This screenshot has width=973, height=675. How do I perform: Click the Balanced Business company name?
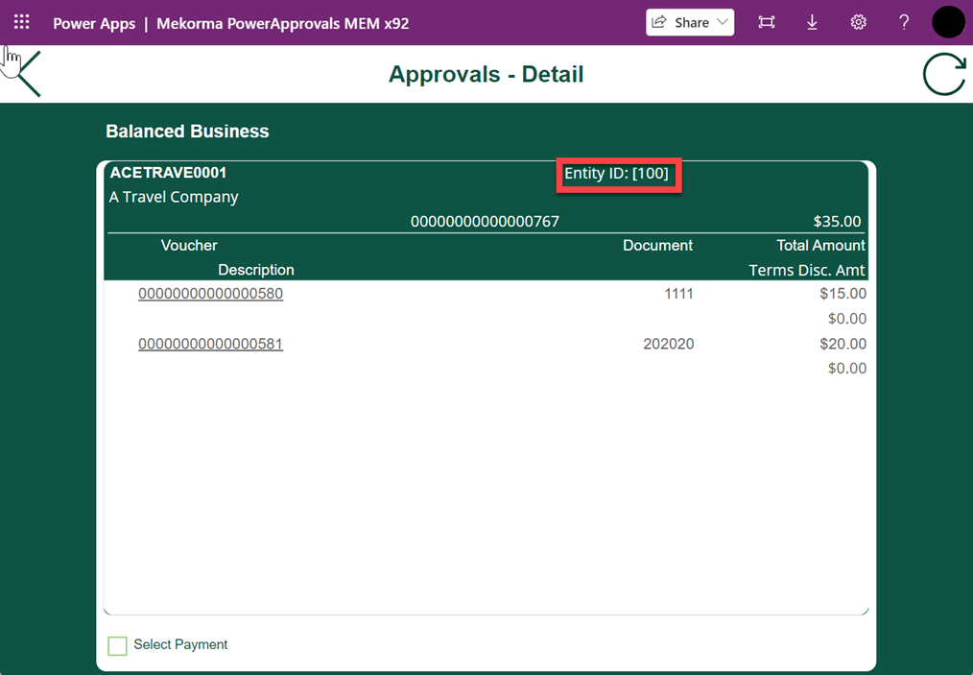(x=187, y=131)
